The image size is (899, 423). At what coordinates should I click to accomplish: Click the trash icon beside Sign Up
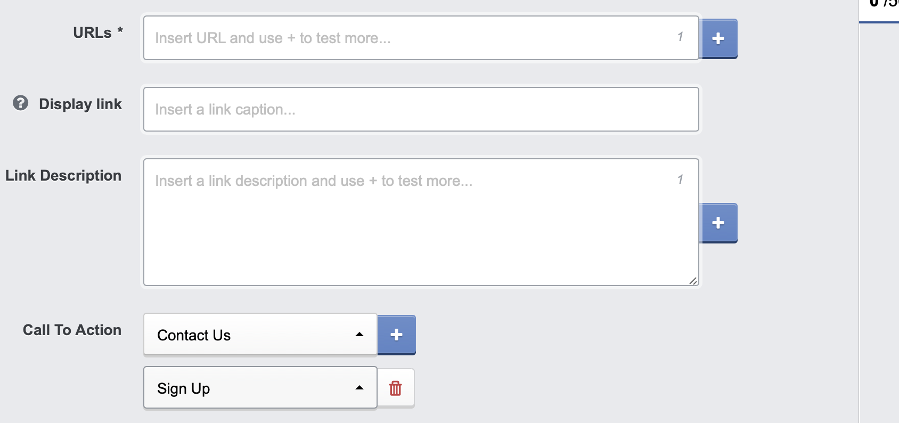(395, 388)
